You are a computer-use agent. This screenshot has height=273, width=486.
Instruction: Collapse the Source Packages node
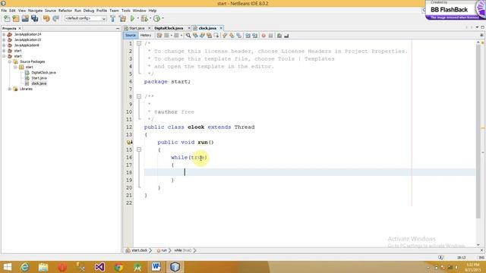10,61
